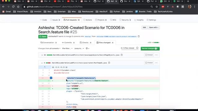
Task: Click the green Open status badge
Action: (43, 36)
